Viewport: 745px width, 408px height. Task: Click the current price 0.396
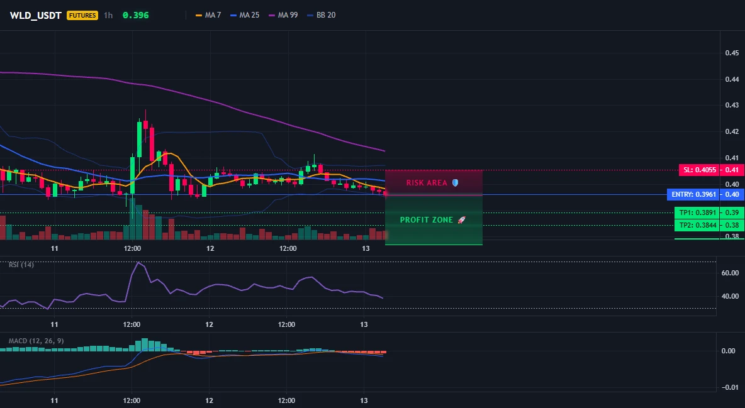(x=135, y=15)
